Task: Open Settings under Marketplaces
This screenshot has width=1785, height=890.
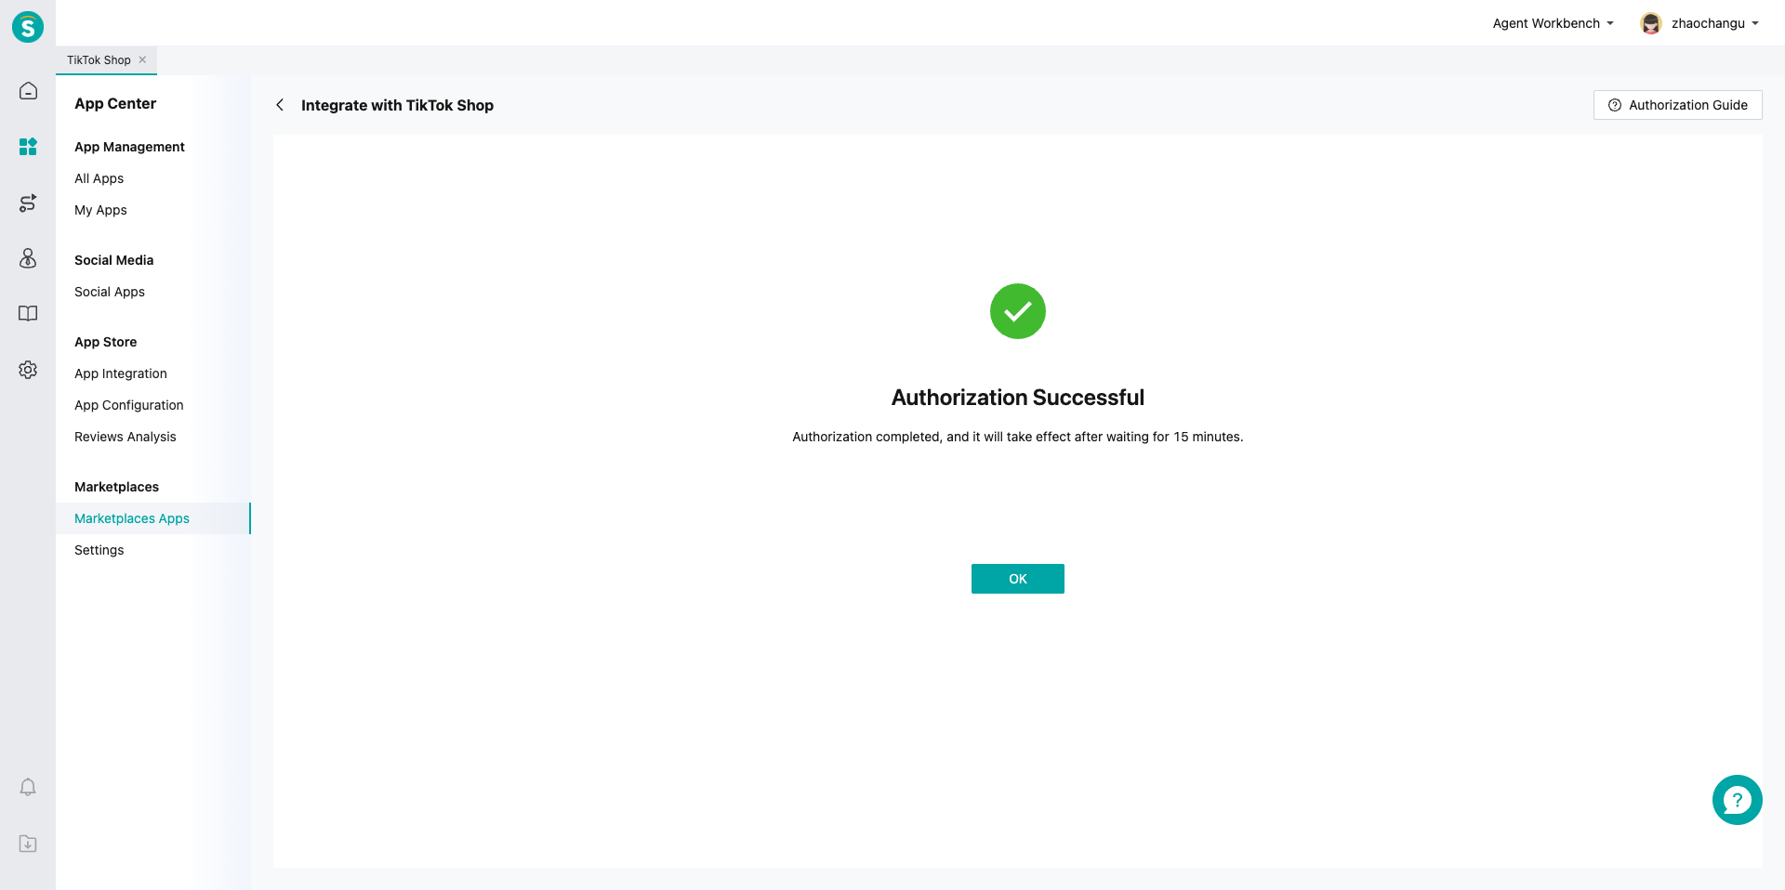Action: point(99,550)
